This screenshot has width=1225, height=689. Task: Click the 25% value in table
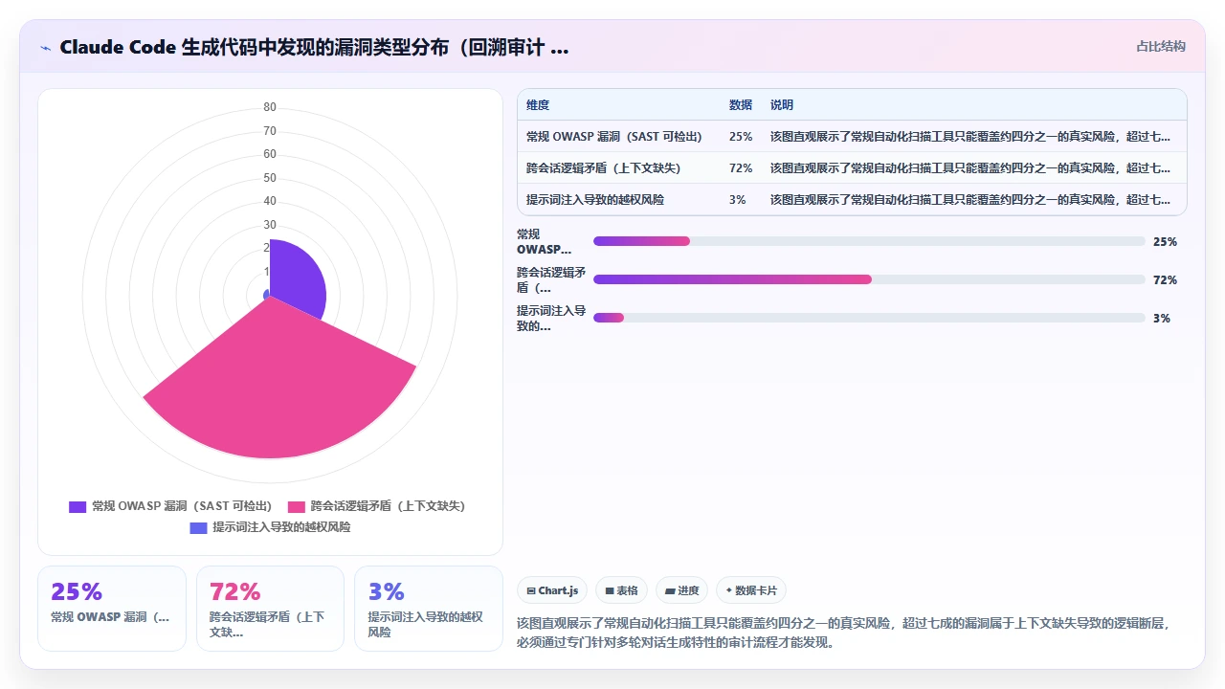pyautogui.click(x=741, y=137)
